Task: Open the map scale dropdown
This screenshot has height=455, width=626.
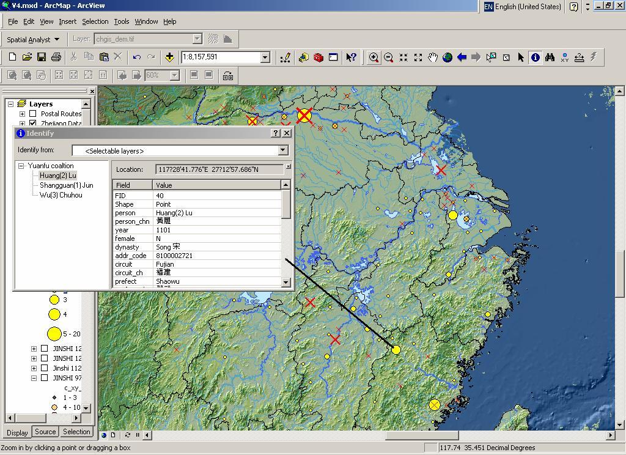Action: pyautogui.click(x=265, y=57)
